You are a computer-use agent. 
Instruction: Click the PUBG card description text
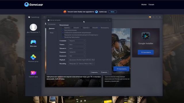tap(117, 79)
